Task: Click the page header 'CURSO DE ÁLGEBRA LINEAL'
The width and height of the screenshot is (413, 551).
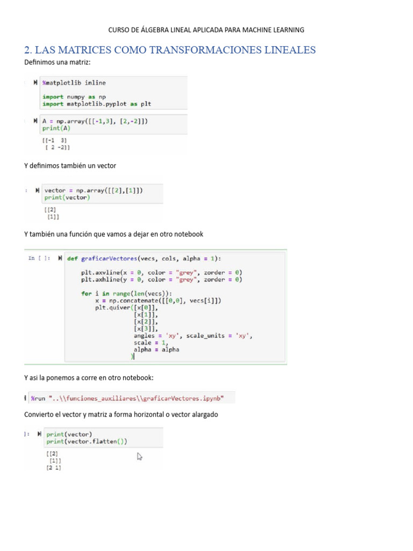Action: [206, 30]
